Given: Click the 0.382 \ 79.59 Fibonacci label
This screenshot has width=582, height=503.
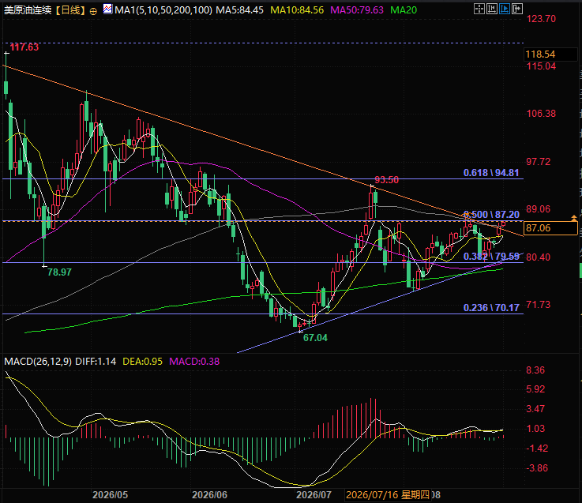Looking at the screenshot, I should pos(491,257).
